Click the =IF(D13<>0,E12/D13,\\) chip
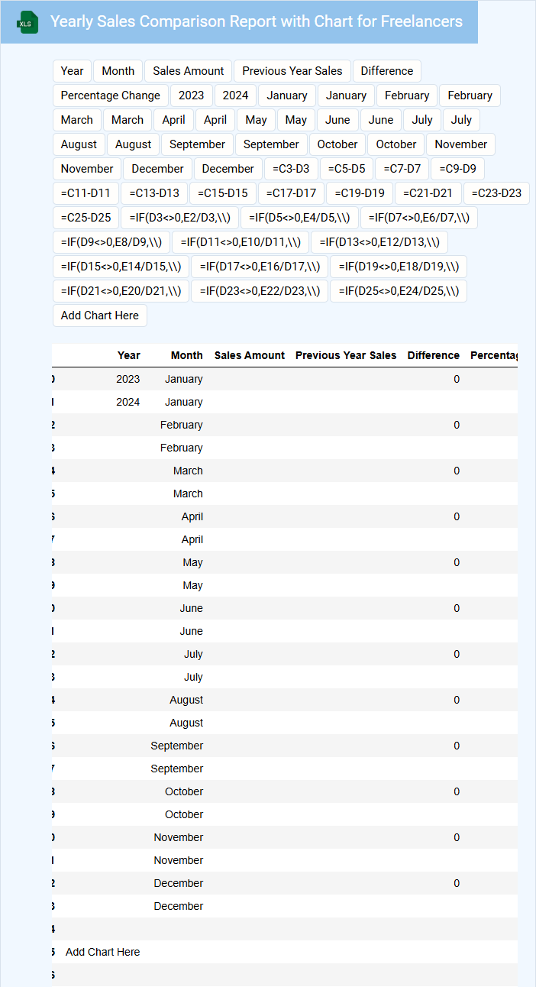 379,242
